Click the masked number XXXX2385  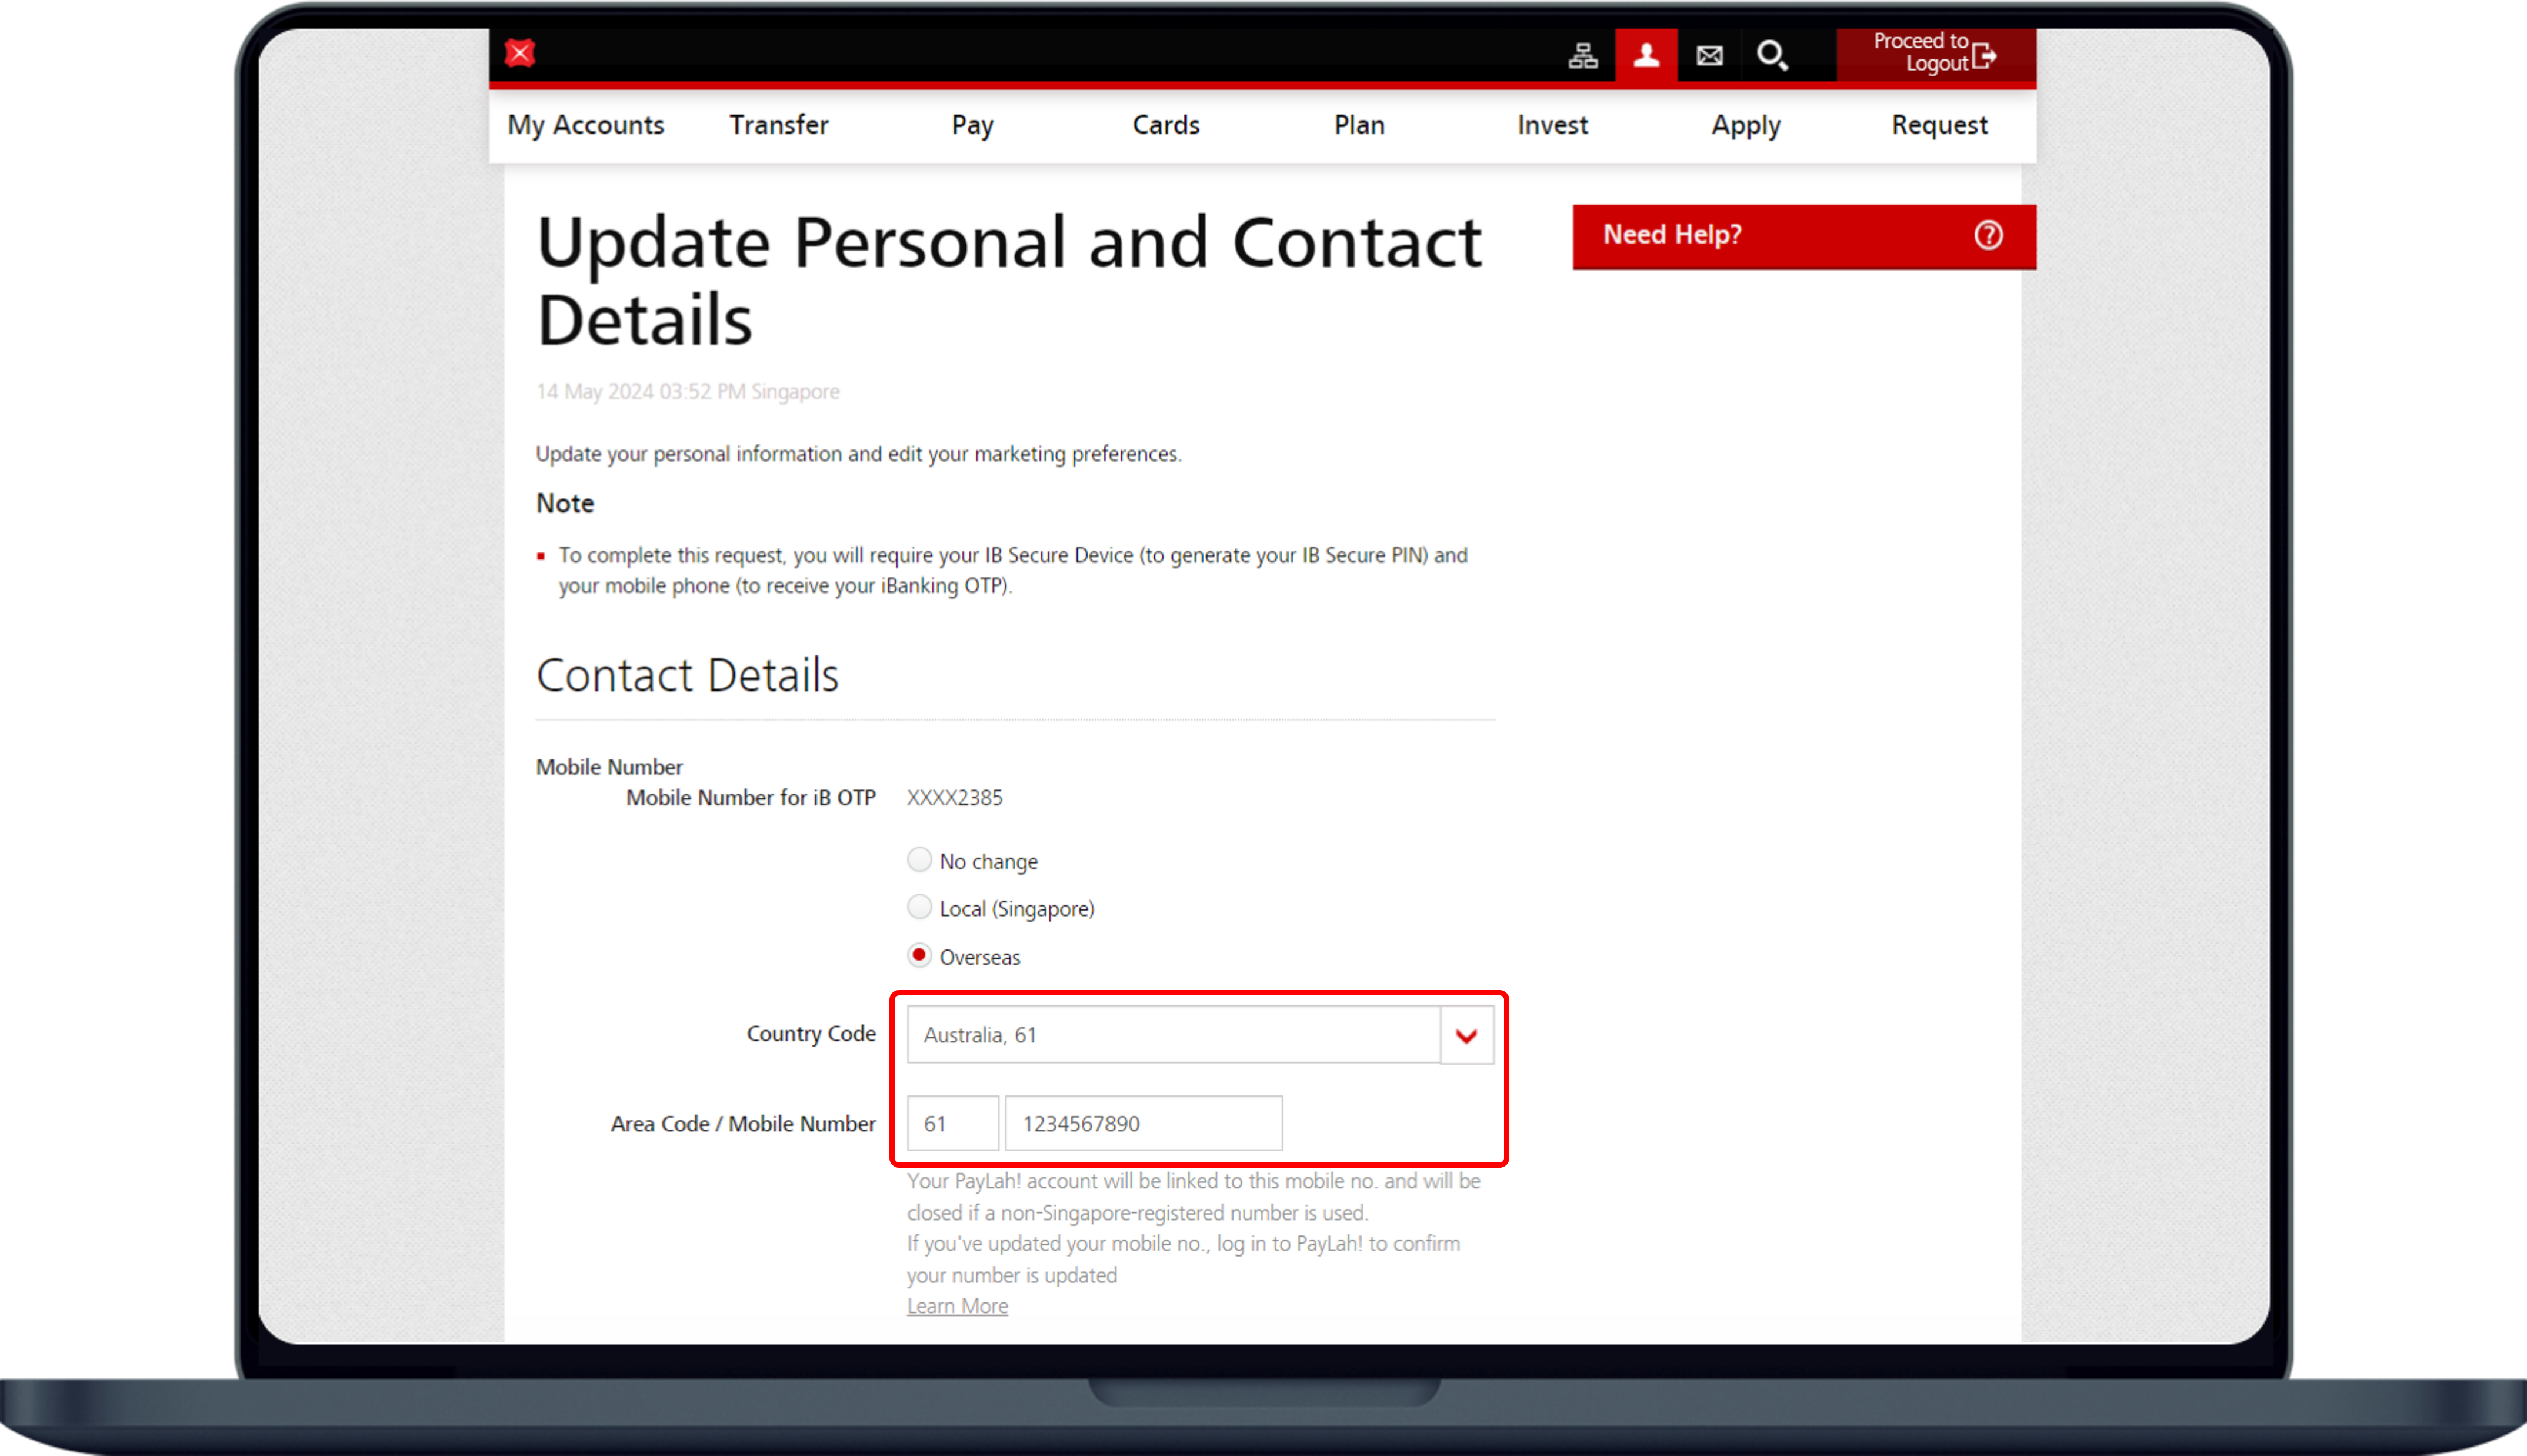(955, 798)
